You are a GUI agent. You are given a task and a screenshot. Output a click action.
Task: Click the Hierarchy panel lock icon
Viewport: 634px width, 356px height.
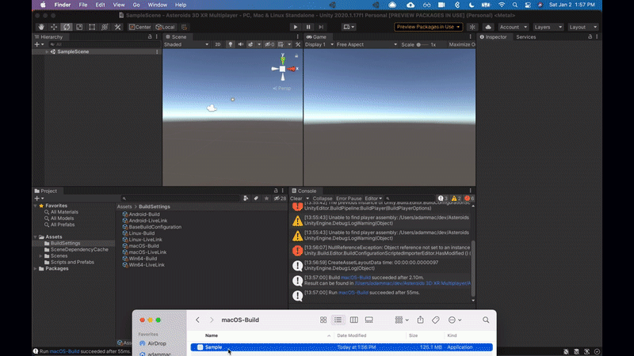[150, 36]
